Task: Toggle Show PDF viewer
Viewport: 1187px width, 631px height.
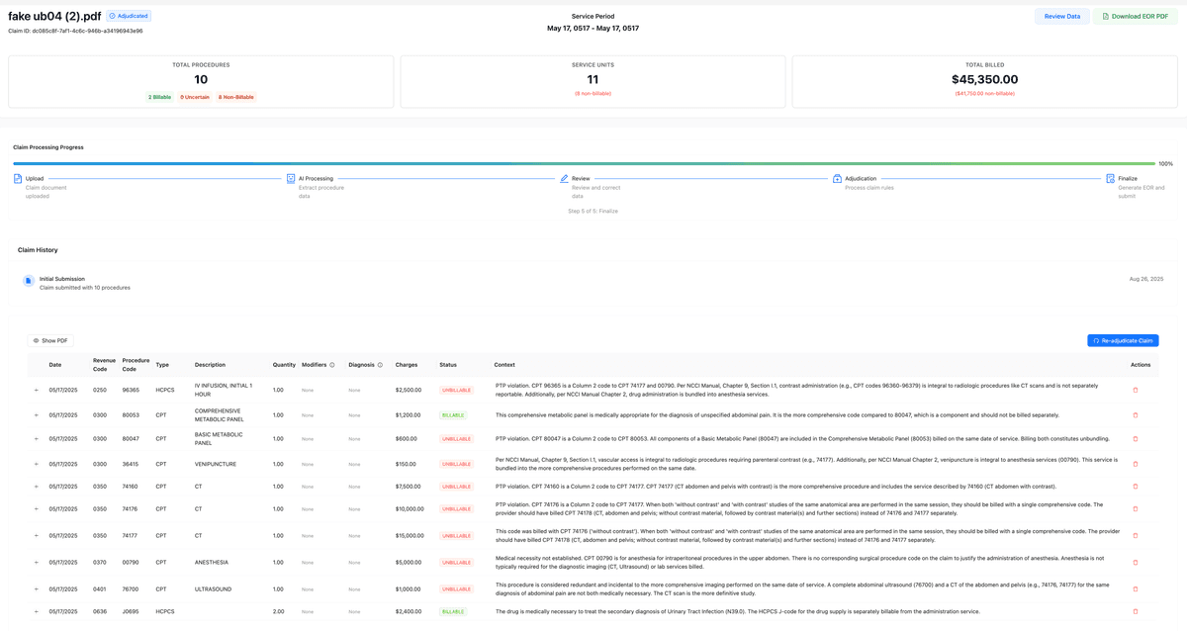Action: [x=50, y=340]
